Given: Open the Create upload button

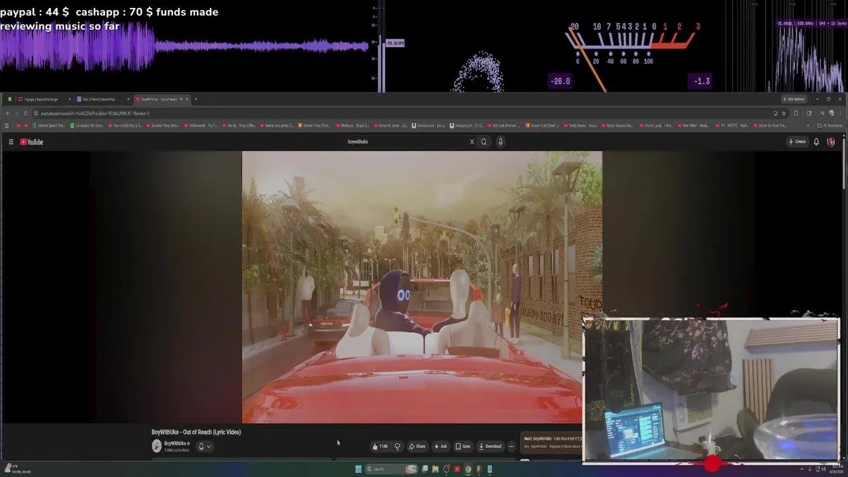Looking at the screenshot, I should 797,142.
